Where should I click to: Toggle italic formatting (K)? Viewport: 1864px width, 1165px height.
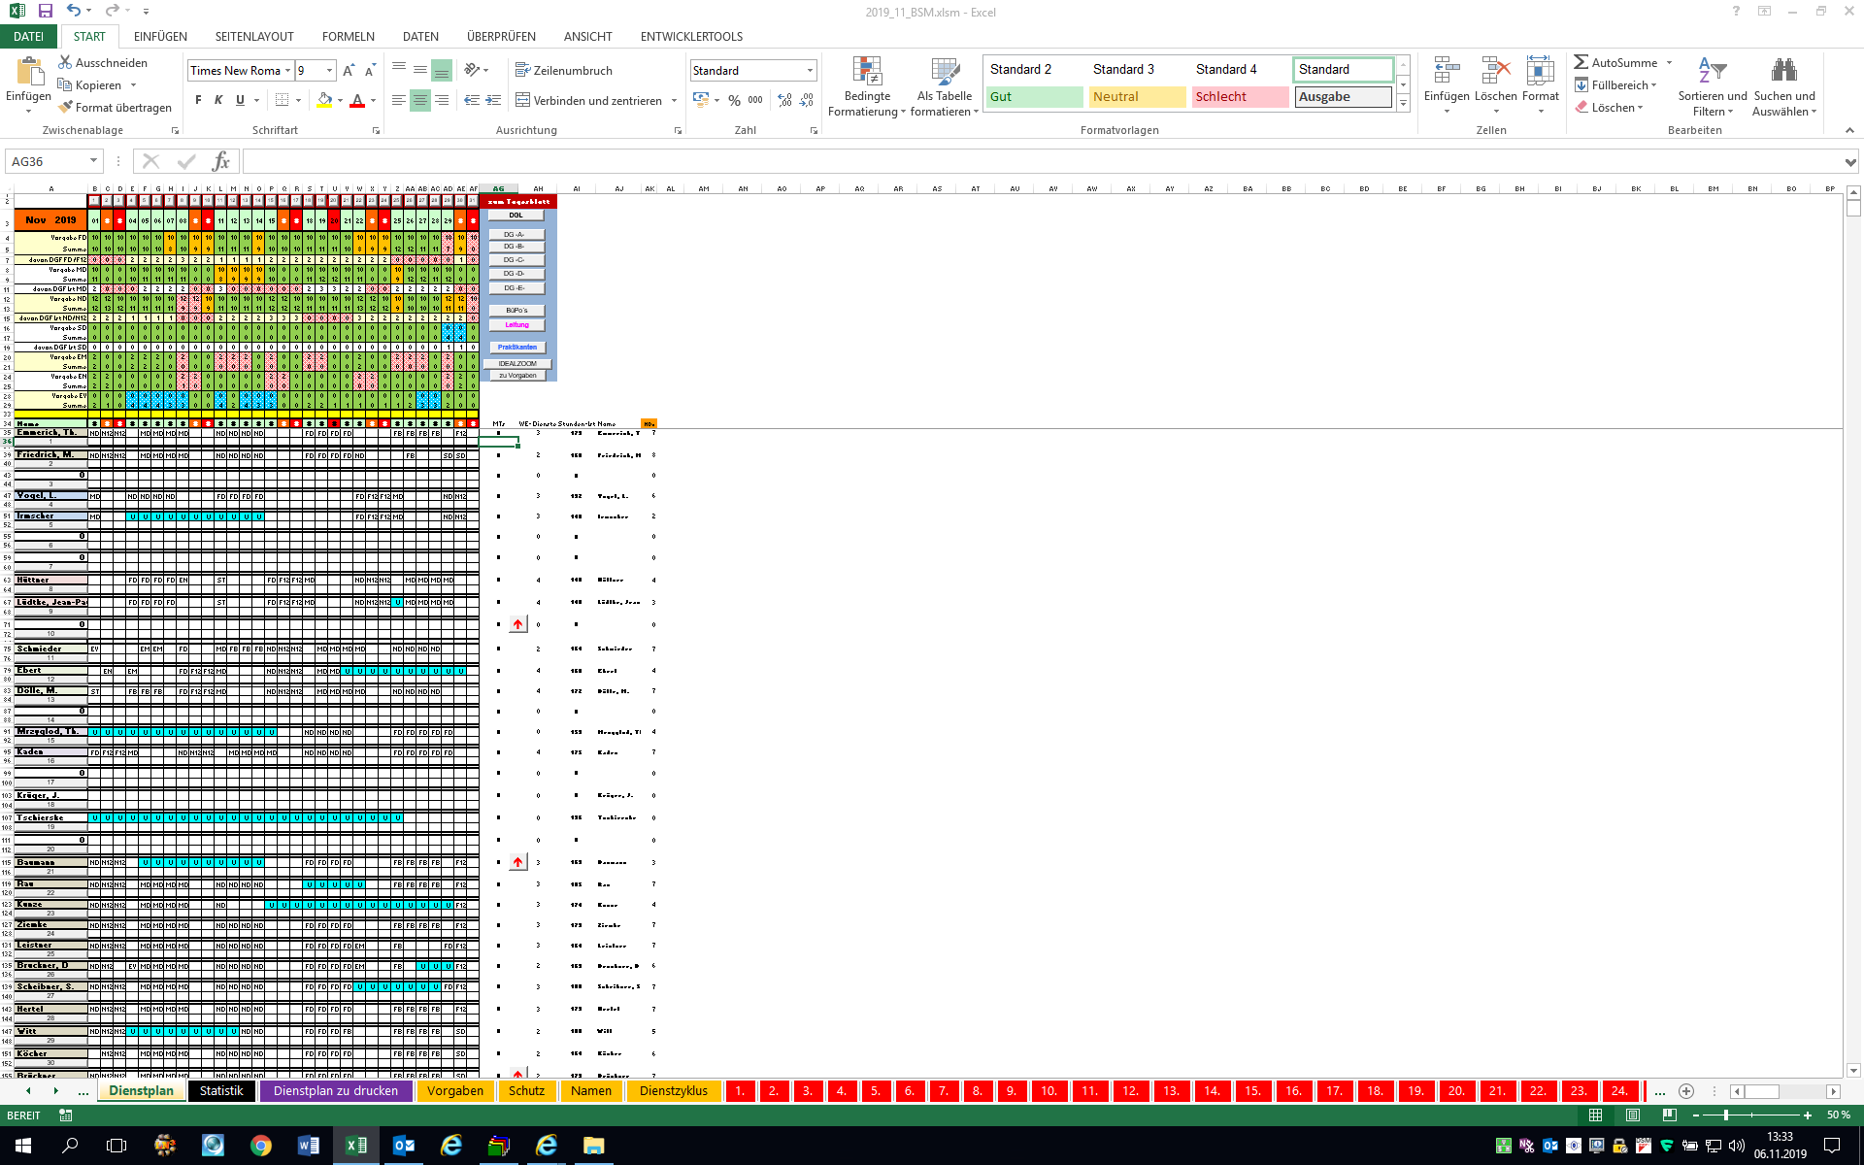(218, 100)
